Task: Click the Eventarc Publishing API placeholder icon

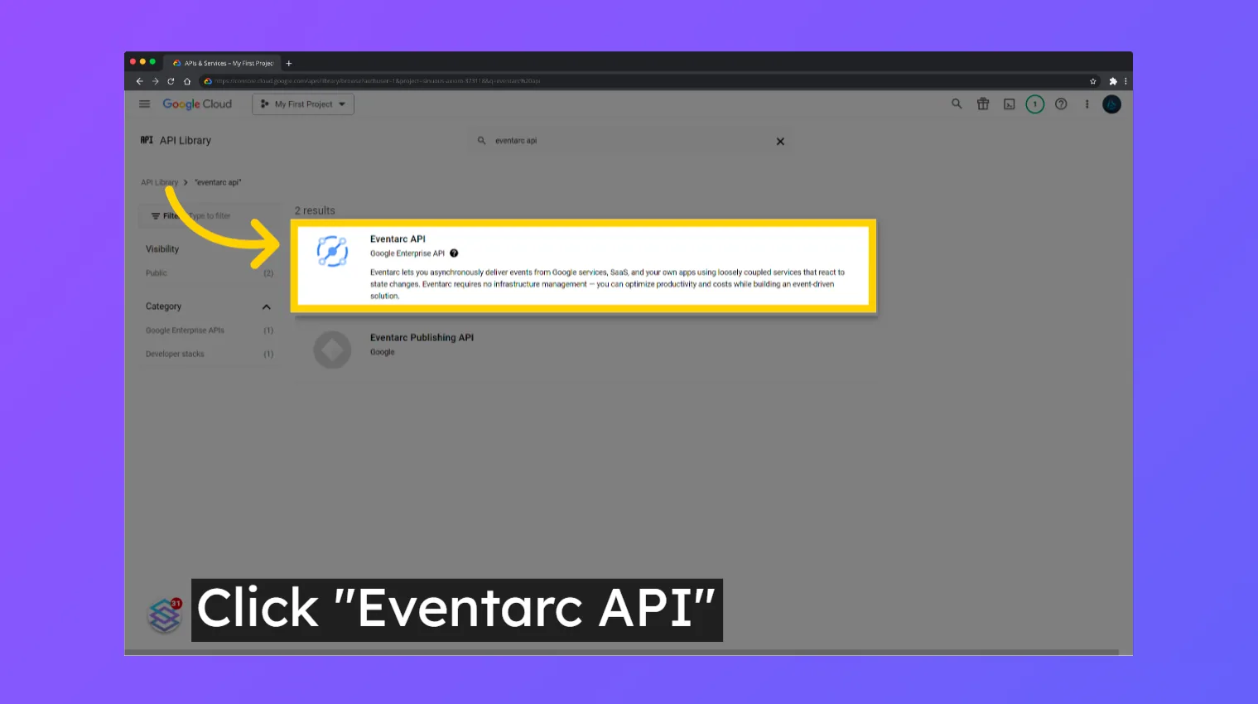Action: pos(332,350)
